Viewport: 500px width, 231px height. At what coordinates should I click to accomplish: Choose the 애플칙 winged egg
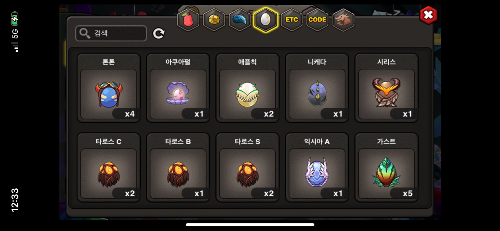[248, 88]
